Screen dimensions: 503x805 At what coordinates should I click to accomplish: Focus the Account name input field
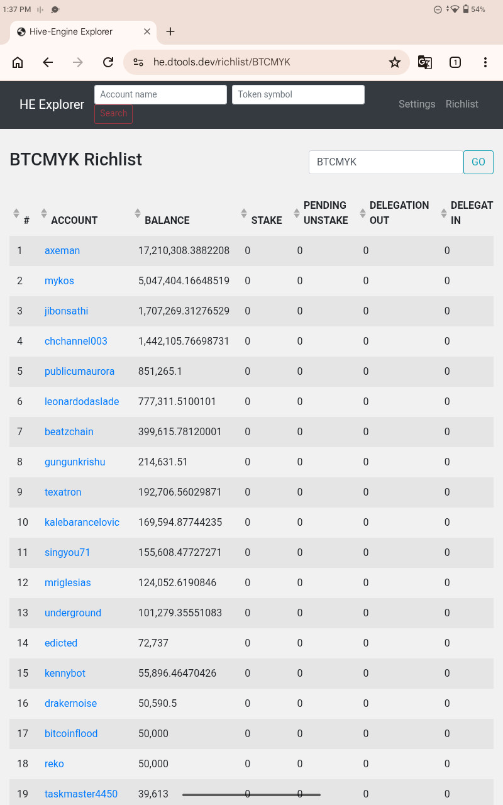coord(160,94)
